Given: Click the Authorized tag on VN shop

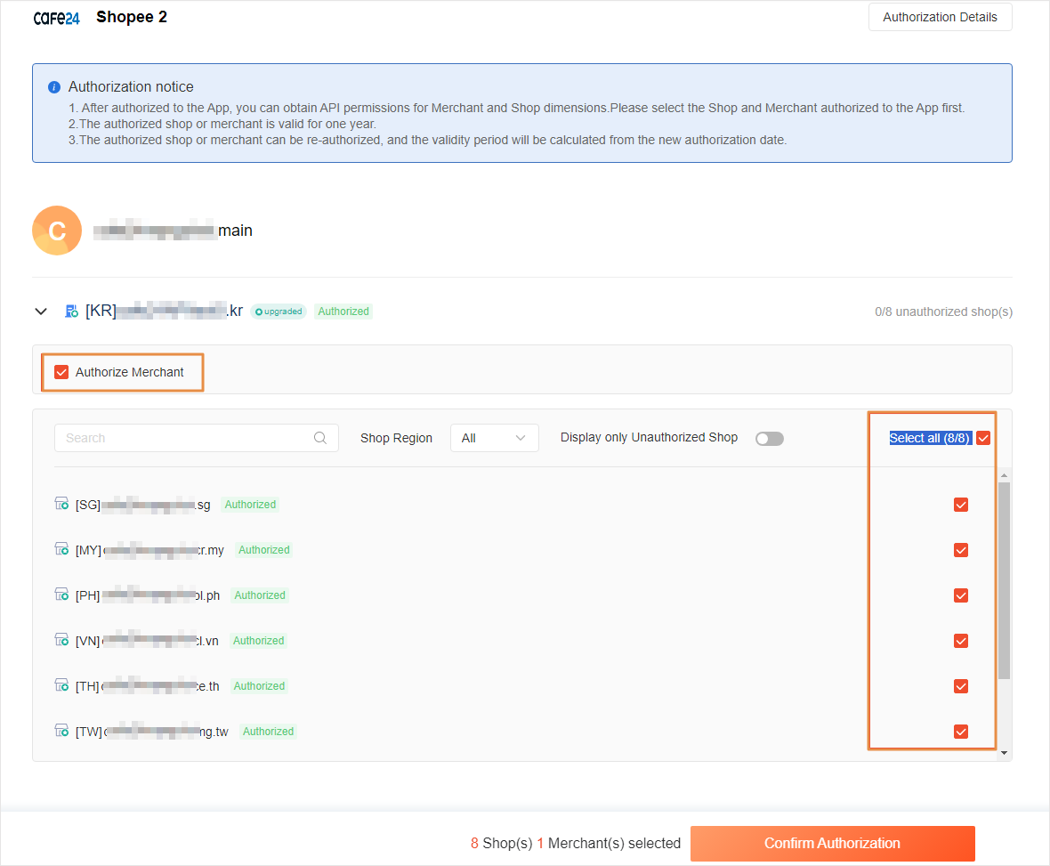Looking at the screenshot, I should [x=258, y=641].
